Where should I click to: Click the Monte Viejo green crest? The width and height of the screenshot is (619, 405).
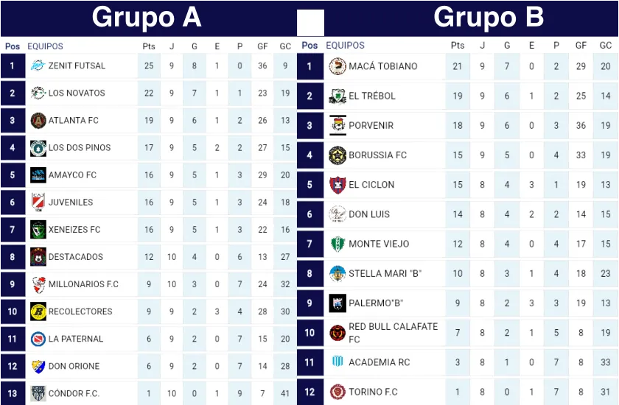(338, 244)
